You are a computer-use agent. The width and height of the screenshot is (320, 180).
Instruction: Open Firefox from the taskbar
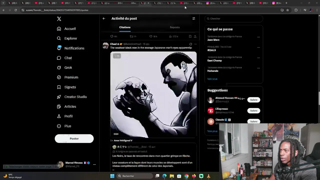point(194,176)
